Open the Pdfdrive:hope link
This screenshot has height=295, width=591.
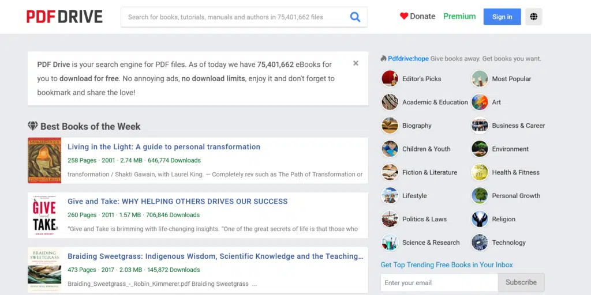tap(408, 59)
